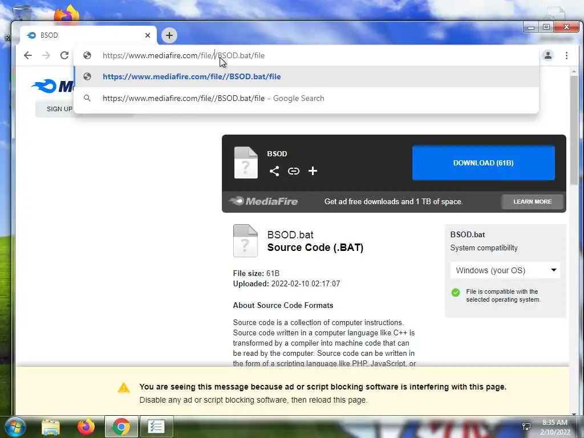Click the MediaFire logo at page top
Screen dimensions: 584x438
(x=52, y=86)
